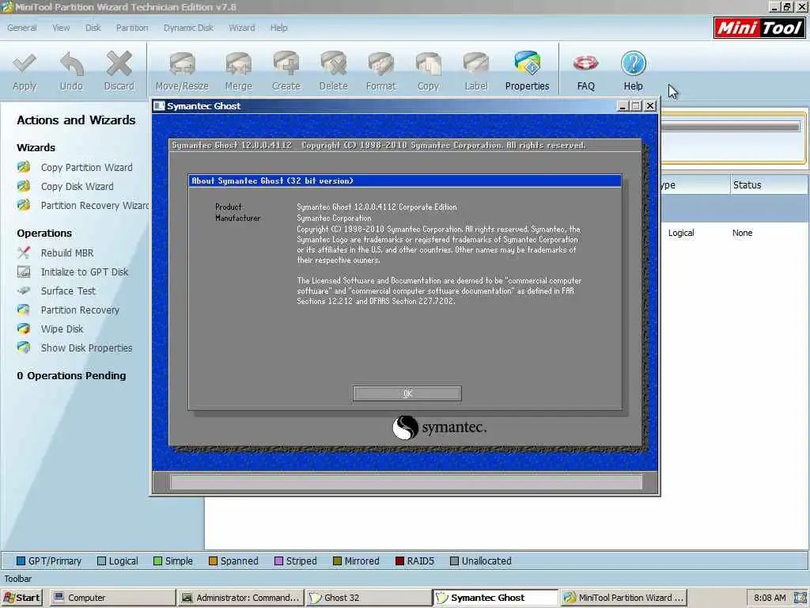Click the Symantec Ghost window title icon
Viewport: 810px width, 608px height.
(160, 106)
